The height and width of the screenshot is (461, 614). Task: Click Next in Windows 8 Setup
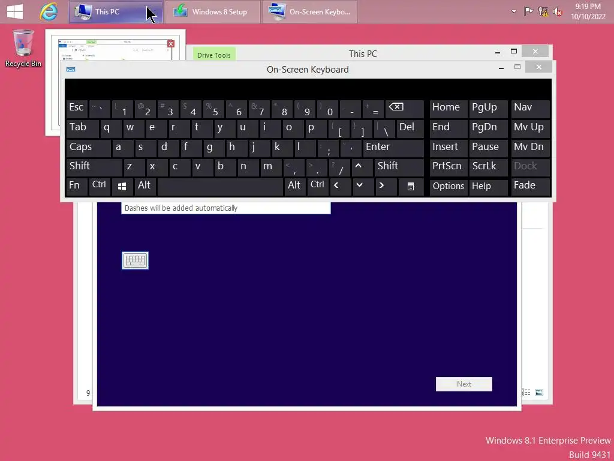pyautogui.click(x=463, y=384)
